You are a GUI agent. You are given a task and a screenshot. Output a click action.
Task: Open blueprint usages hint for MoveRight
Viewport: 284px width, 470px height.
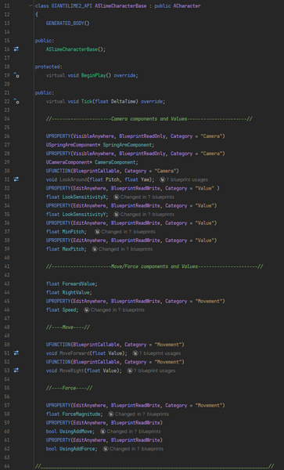(x=151, y=371)
